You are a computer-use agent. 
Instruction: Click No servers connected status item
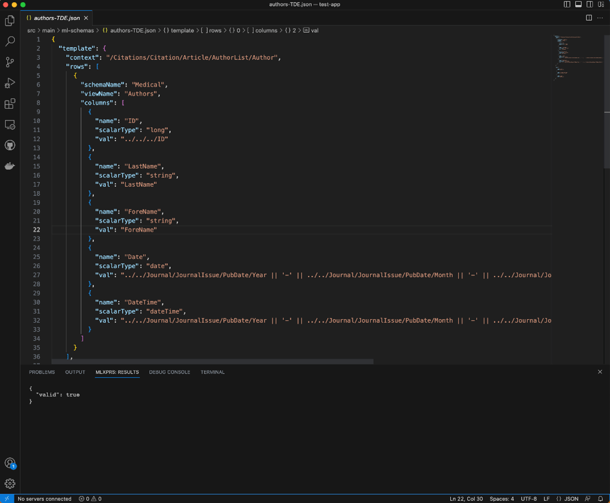tap(44, 499)
